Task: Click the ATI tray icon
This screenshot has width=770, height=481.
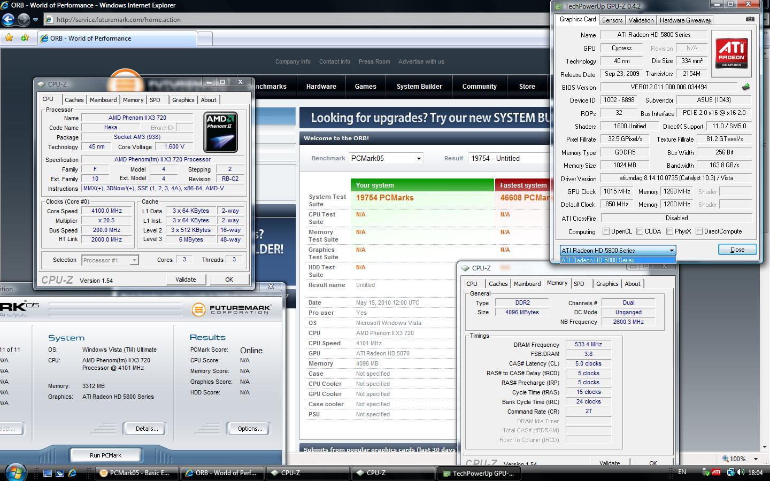Action: tap(715, 472)
